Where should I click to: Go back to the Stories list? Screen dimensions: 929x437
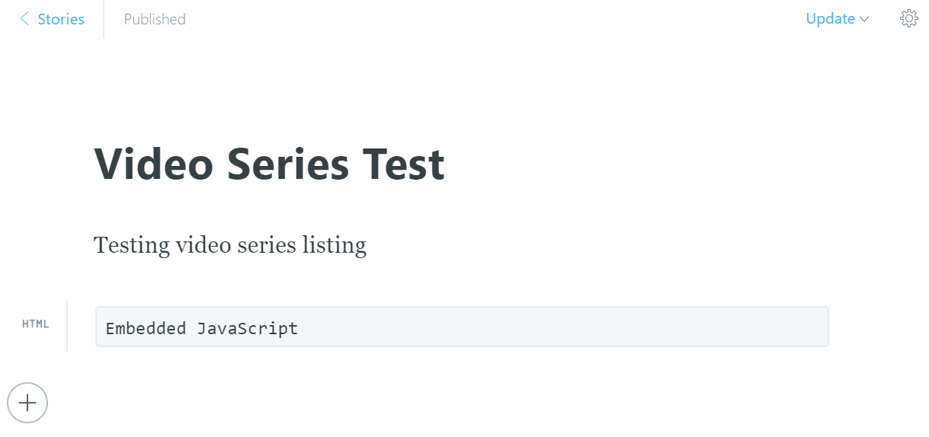click(x=61, y=19)
